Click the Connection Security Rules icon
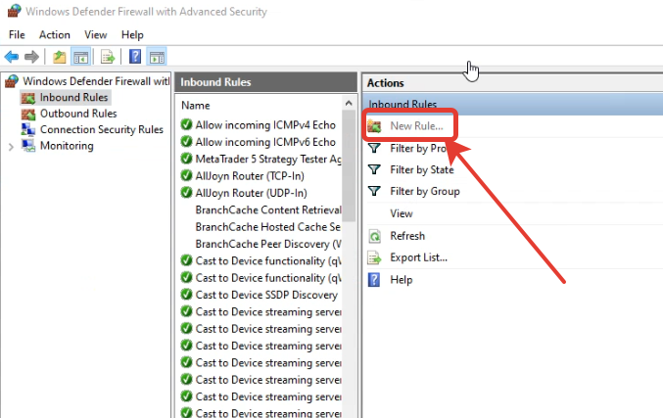663x418 pixels. tap(28, 129)
